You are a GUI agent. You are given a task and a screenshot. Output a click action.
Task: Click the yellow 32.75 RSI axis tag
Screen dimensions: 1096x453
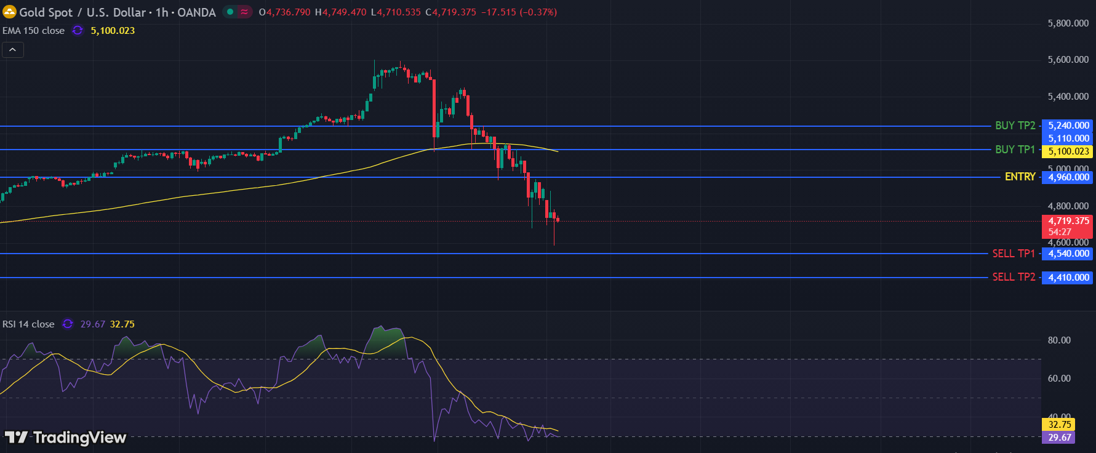pyautogui.click(x=1059, y=425)
